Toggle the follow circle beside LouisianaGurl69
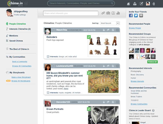 click(x=53, y=66)
